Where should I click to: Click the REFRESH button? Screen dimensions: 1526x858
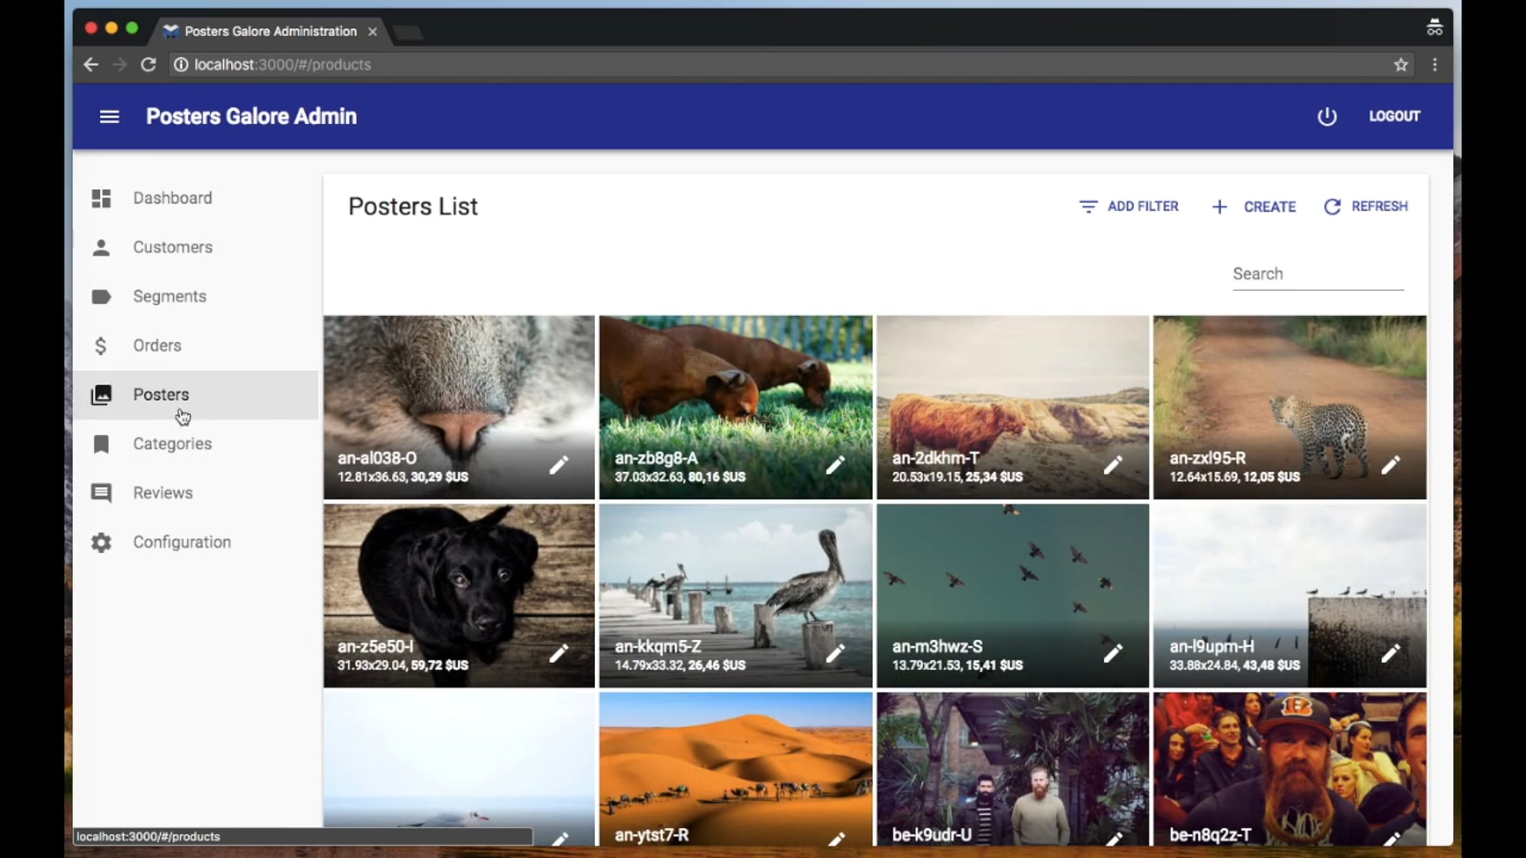pos(1366,207)
